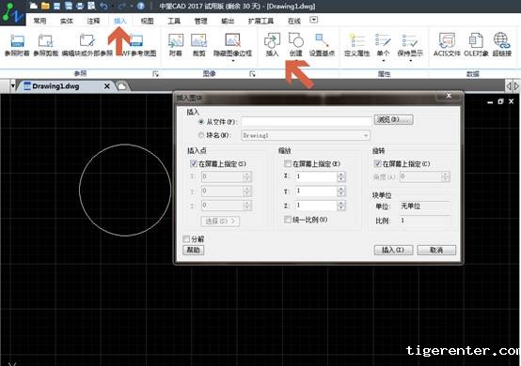521x366 pixels.
Task: Enable the 分解 checkbox
Action: (x=186, y=238)
